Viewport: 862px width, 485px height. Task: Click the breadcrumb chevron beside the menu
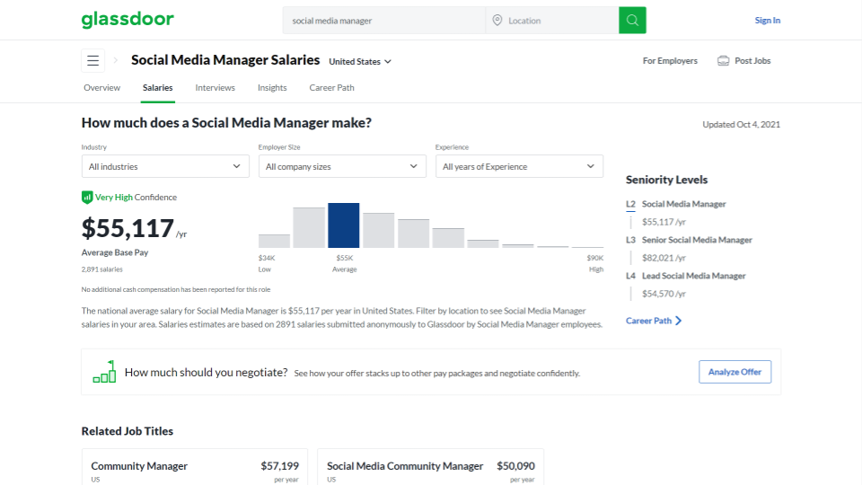(x=116, y=60)
